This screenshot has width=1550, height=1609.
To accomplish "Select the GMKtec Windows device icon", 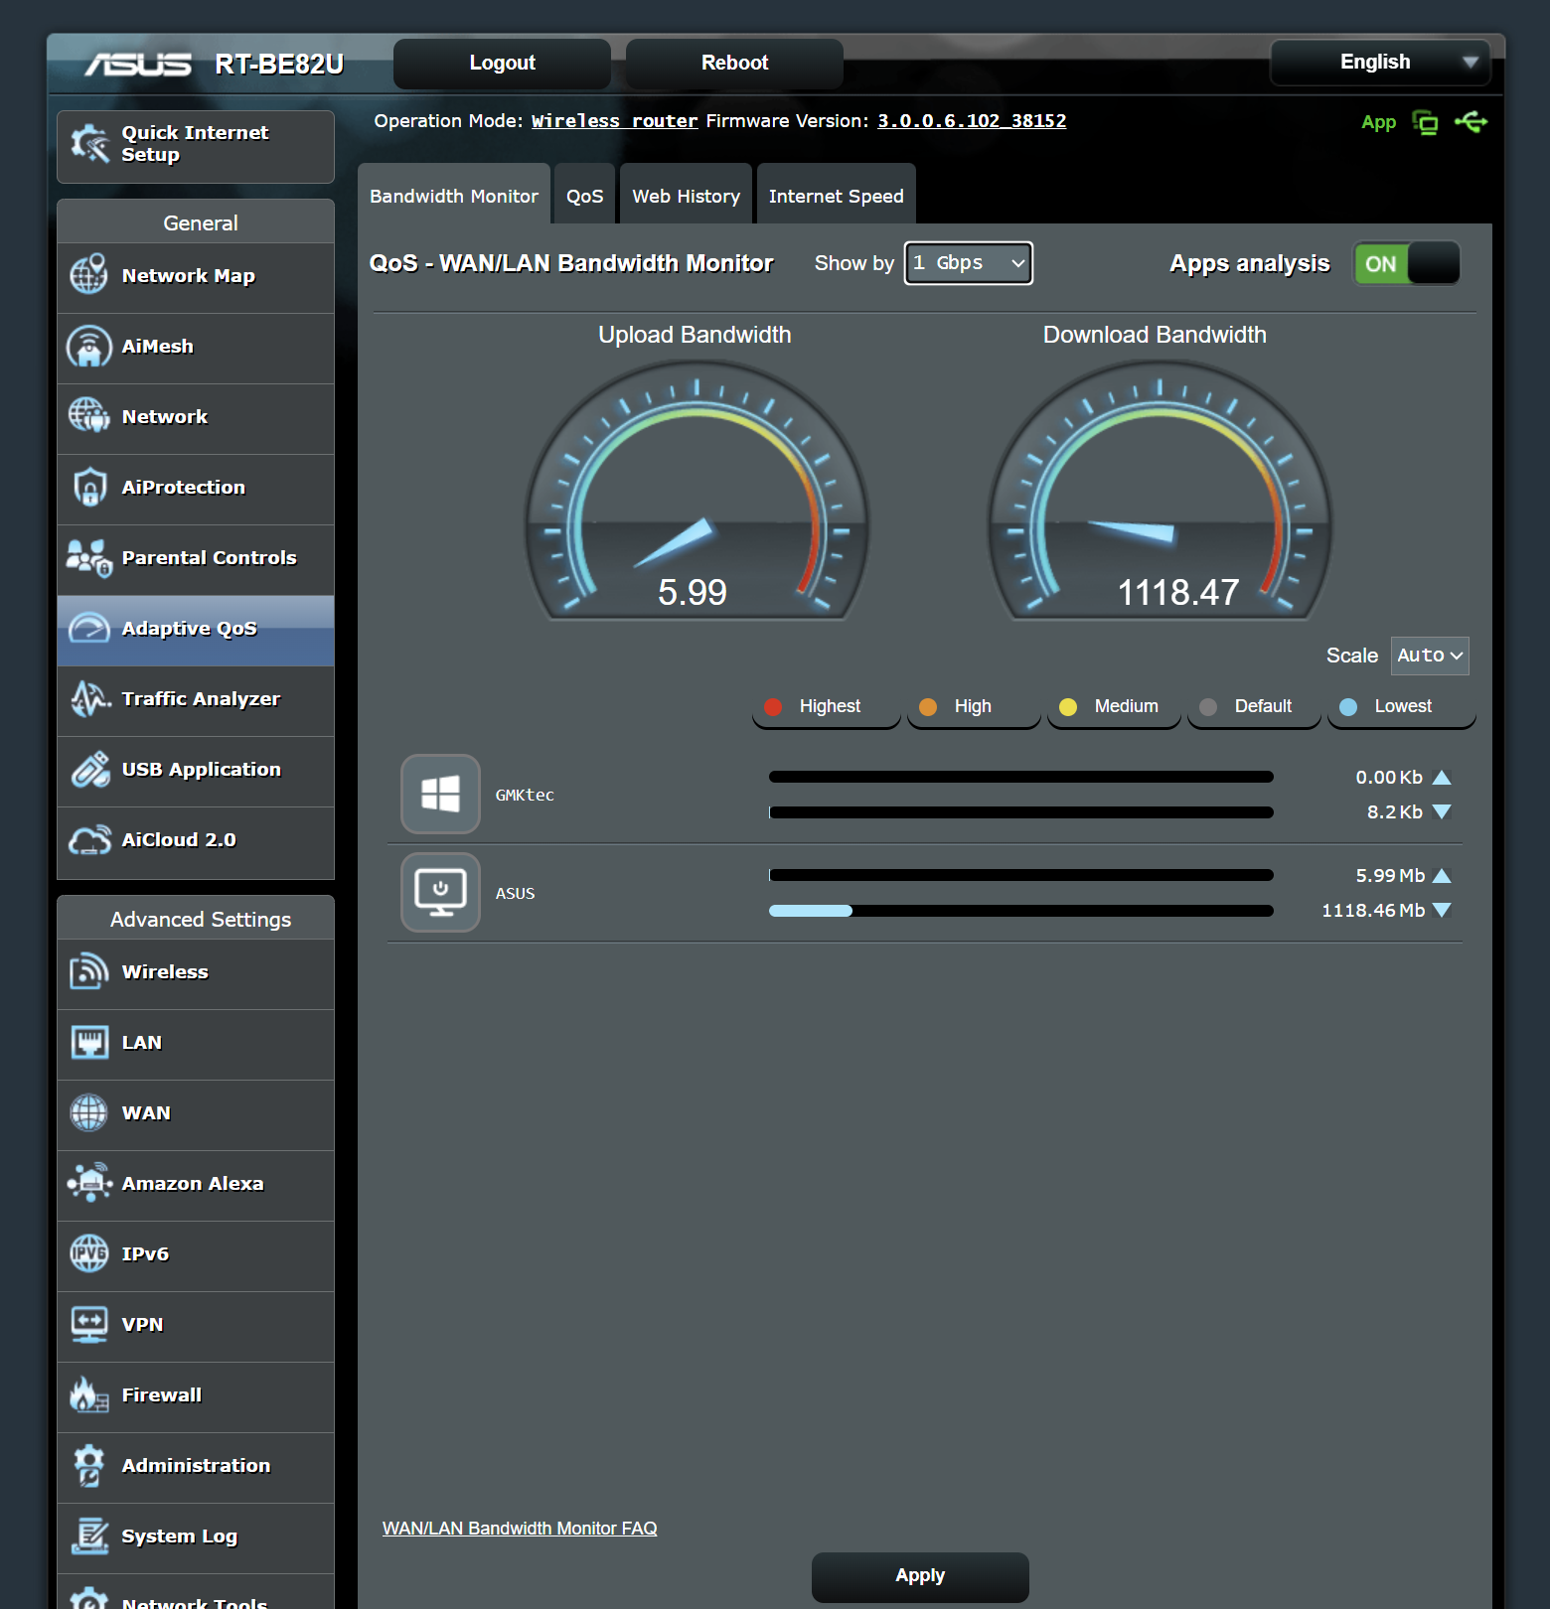I will pyautogui.click(x=440, y=794).
